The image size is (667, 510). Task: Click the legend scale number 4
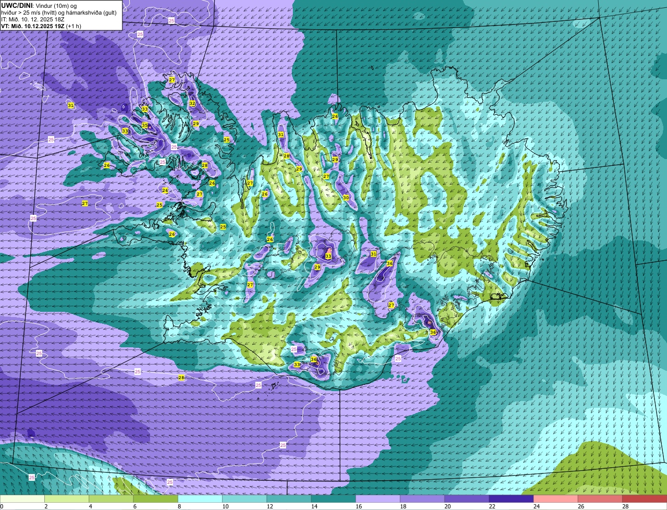90,506
